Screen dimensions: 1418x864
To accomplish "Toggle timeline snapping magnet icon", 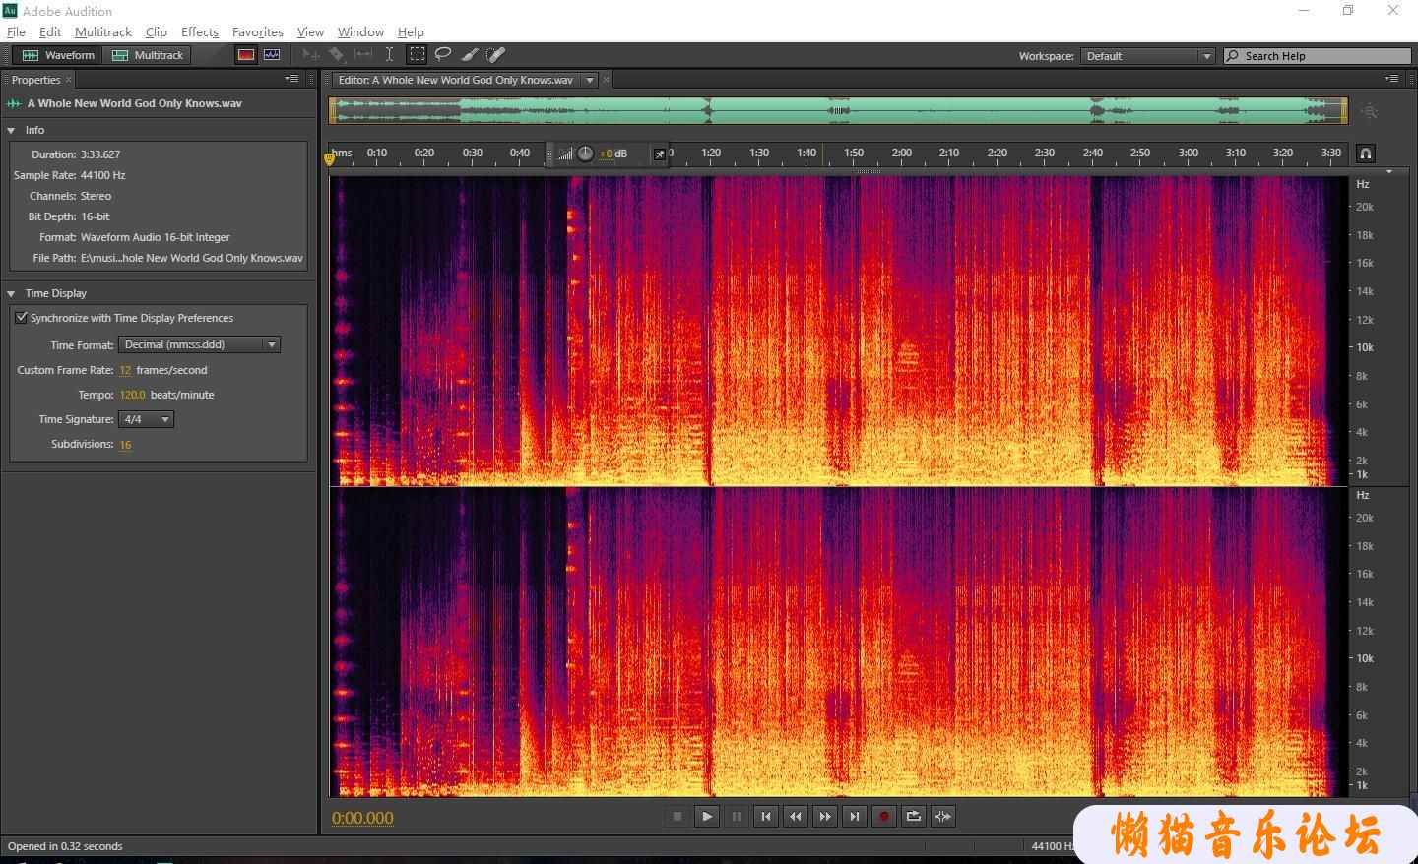I will point(1366,154).
